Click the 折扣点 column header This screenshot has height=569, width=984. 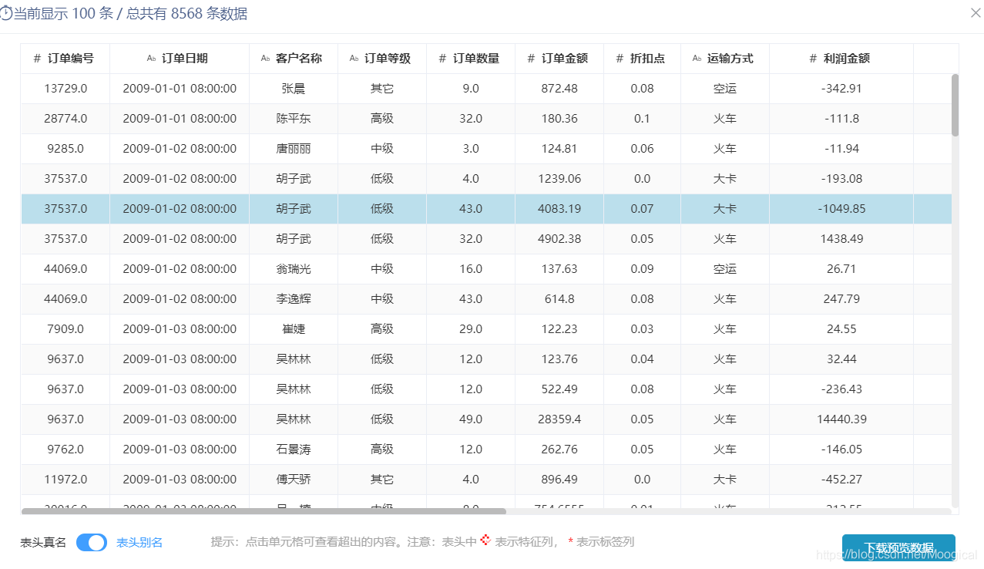[x=643, y=59]
